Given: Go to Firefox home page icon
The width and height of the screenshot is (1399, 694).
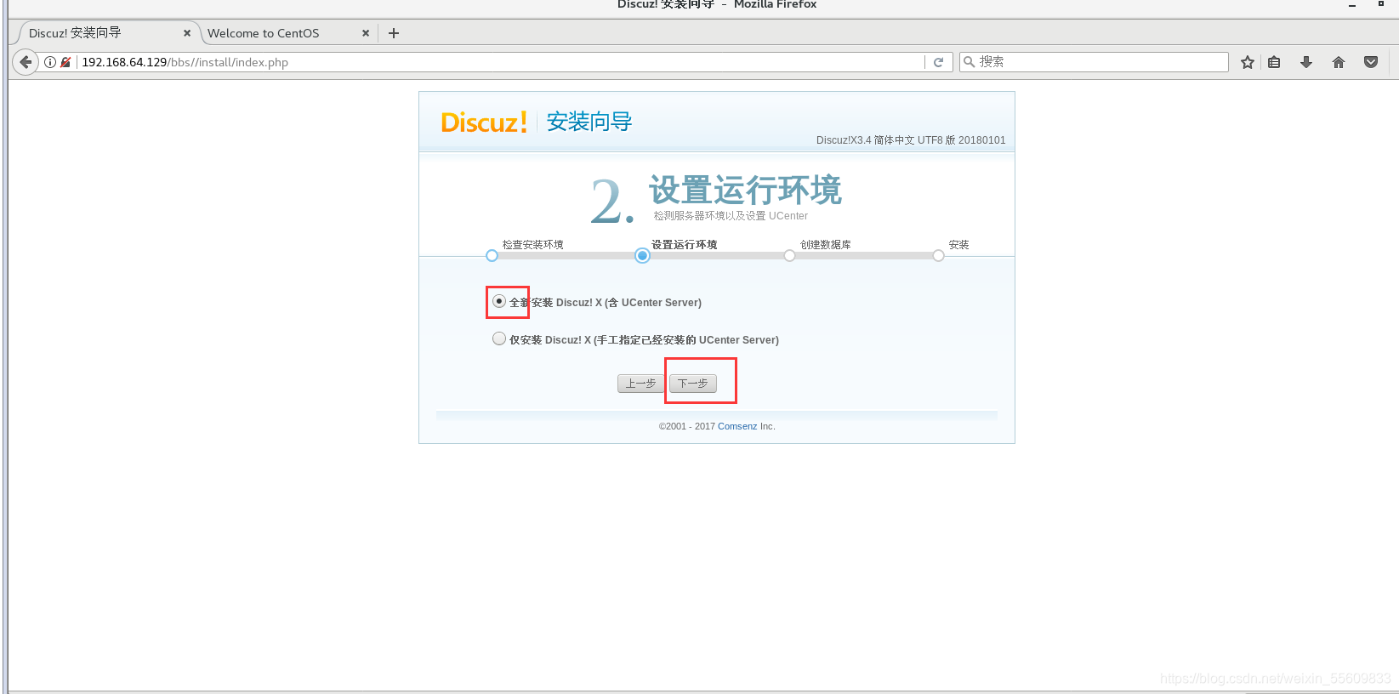Looking at the screenshot, I should coord(1339,62).
